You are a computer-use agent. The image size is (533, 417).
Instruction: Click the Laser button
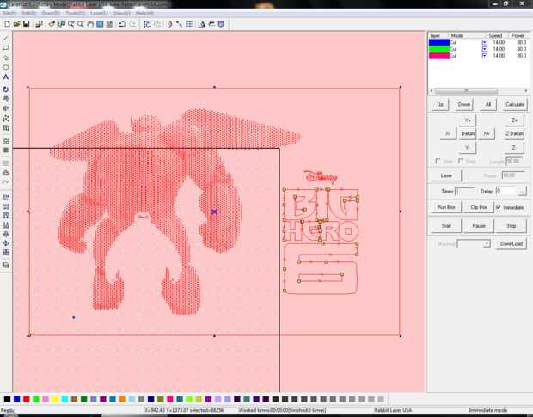pos(446,175)
